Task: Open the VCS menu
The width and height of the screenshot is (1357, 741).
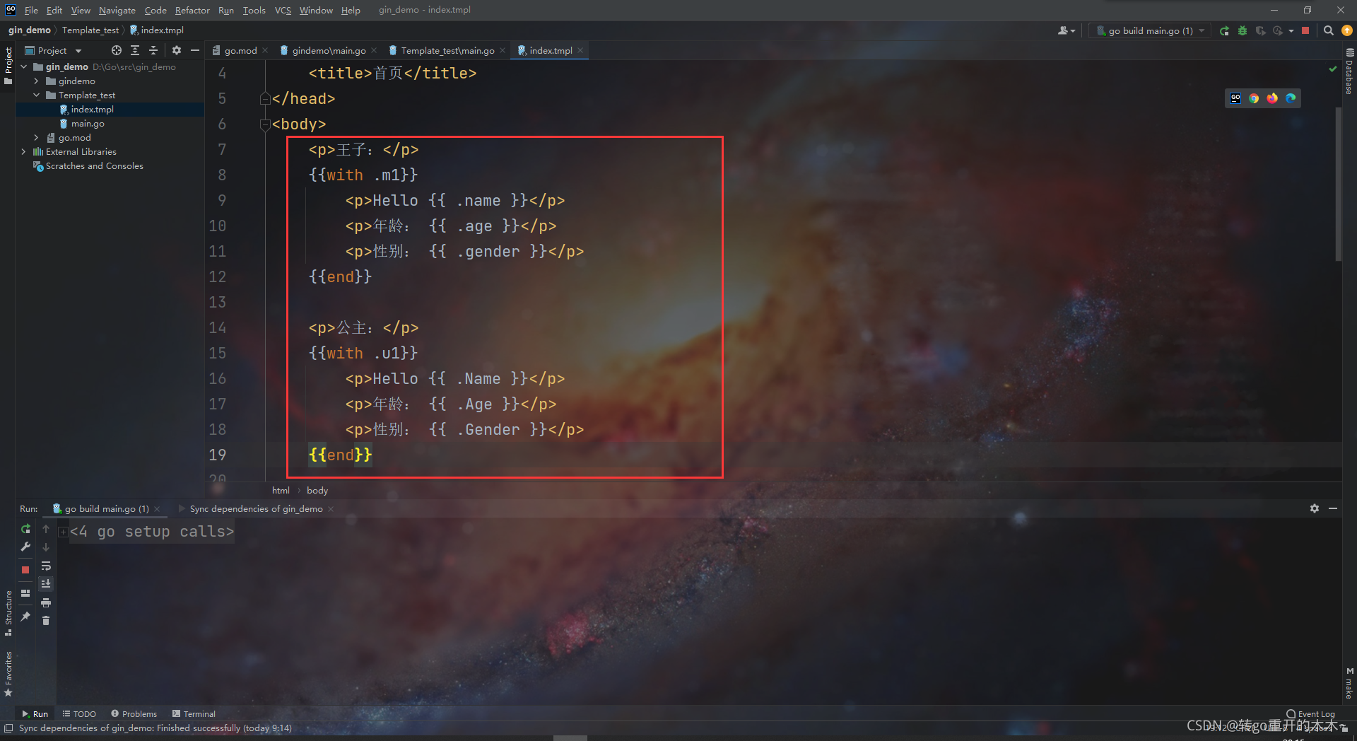Action: (x=283, y=10)
